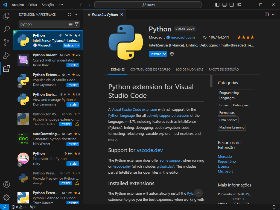The width and height of the screenshot is (280, 210).
Task: Open the Explorer view in the activity bar
Action: 7,16
